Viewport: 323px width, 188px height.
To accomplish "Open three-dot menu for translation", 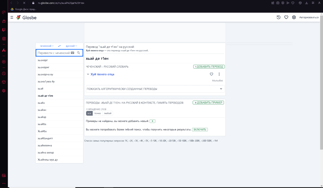I will click(x=219, y=74).
